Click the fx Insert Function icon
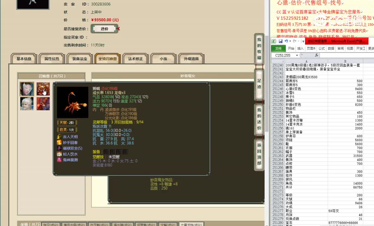This screenshot has height=226, width=374. click(x=316, y=55)
